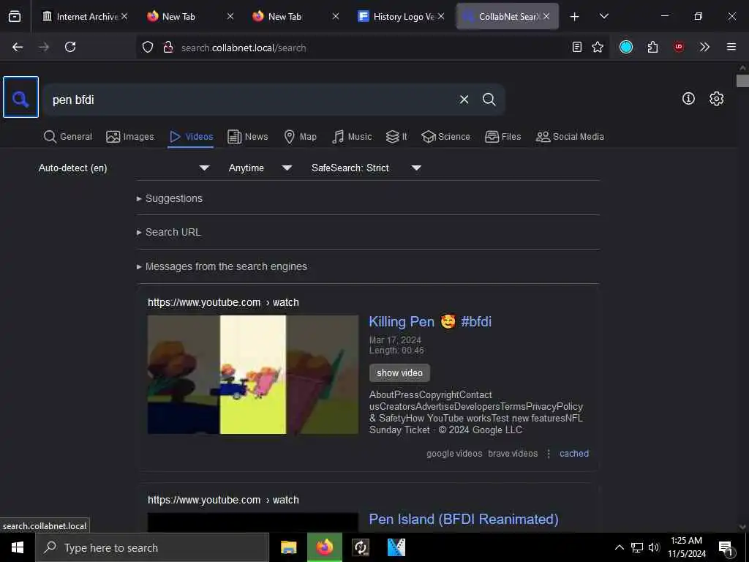Select the Social Media search category
The height and width of the screenshot is (562, 749).
coord(570,137)
